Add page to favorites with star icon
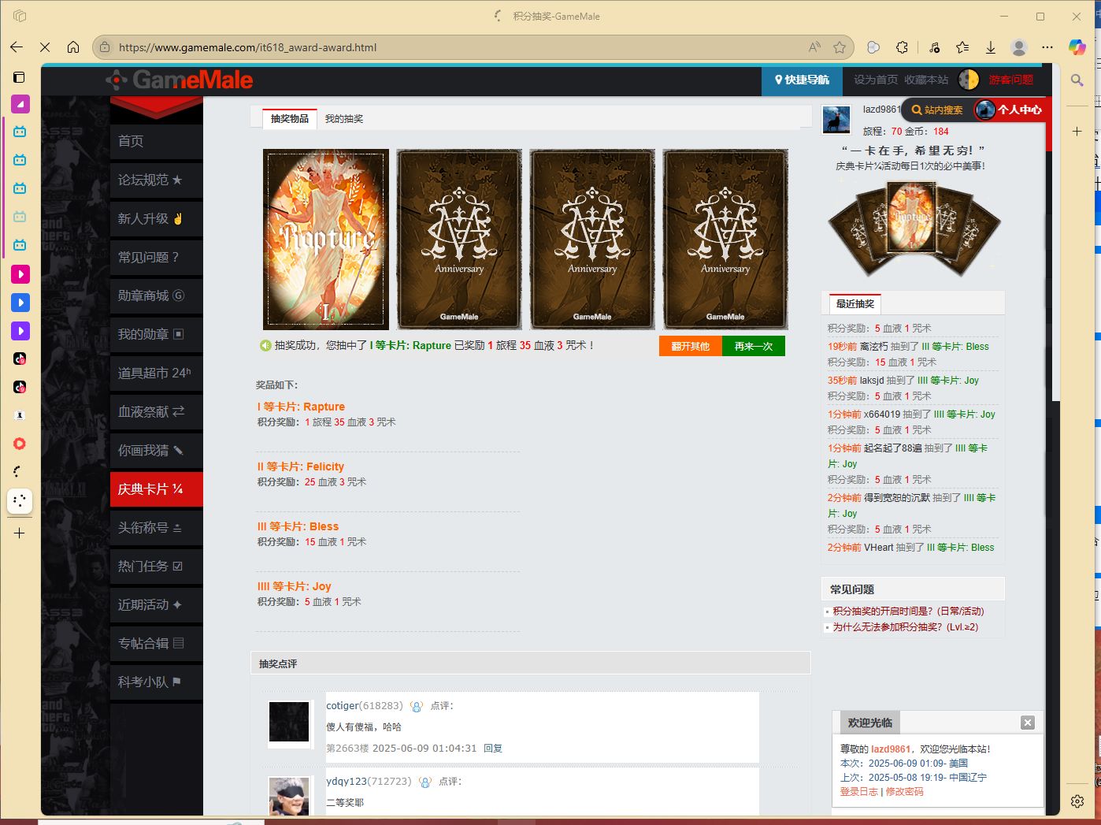Viewport: 1101px width, 825px height. click(840, 47)
